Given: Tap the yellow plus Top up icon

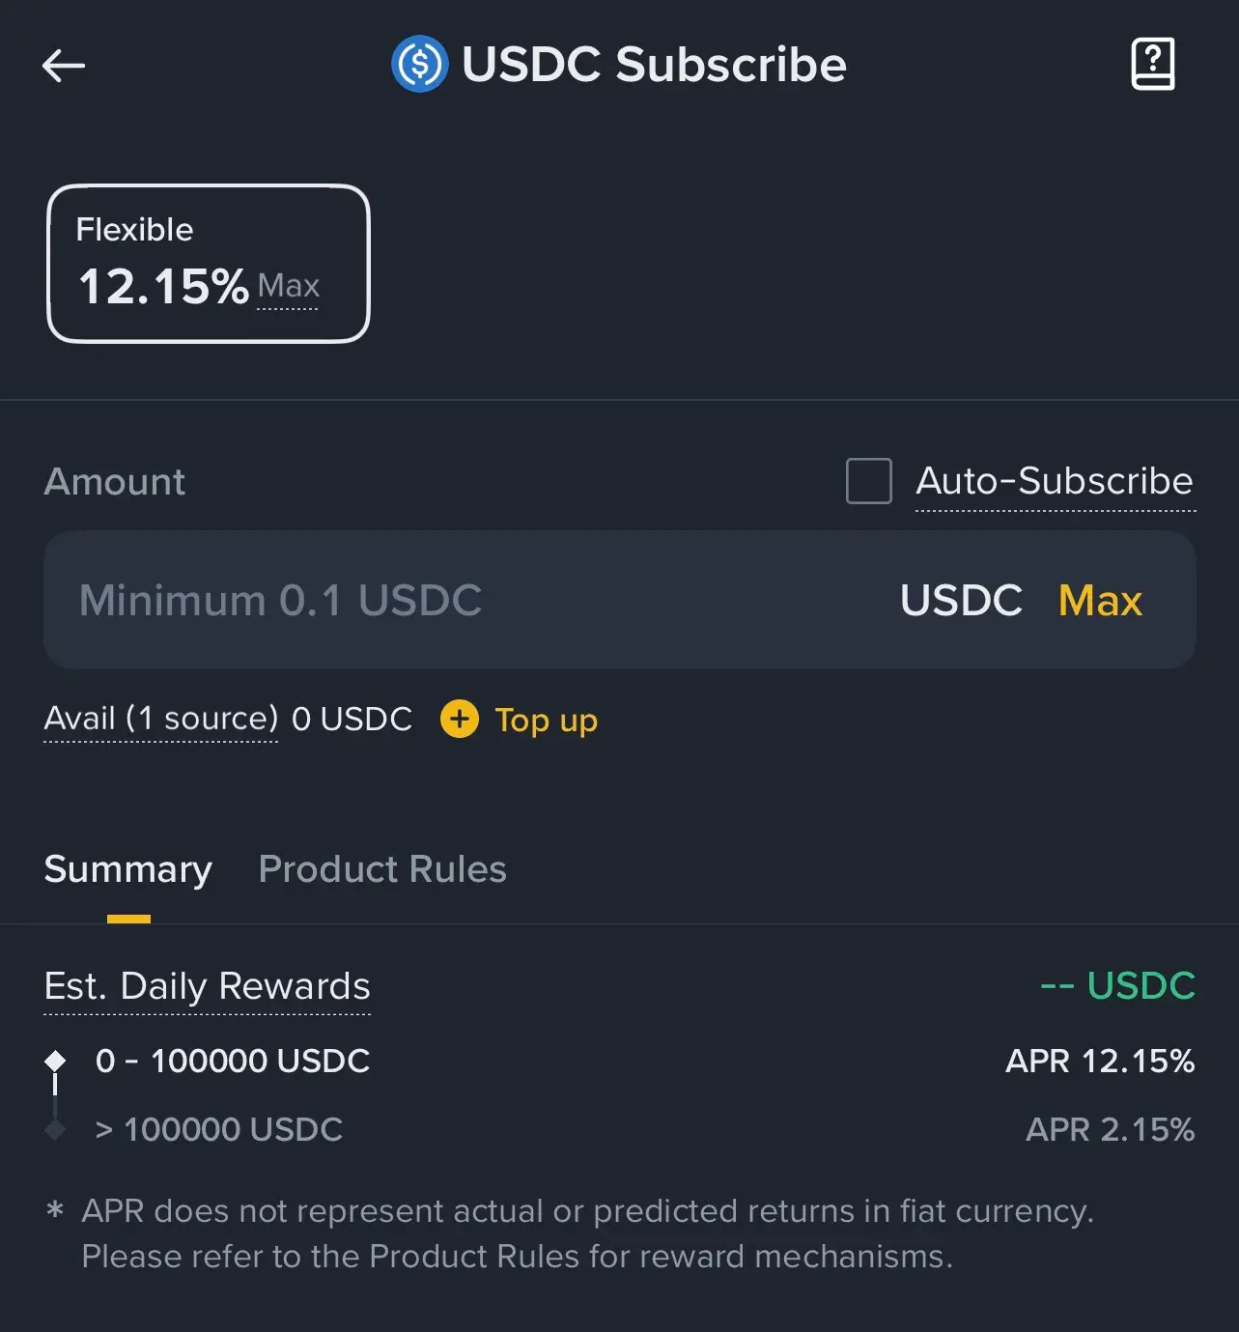Looking at the screenshot, I should click(460, 719).
